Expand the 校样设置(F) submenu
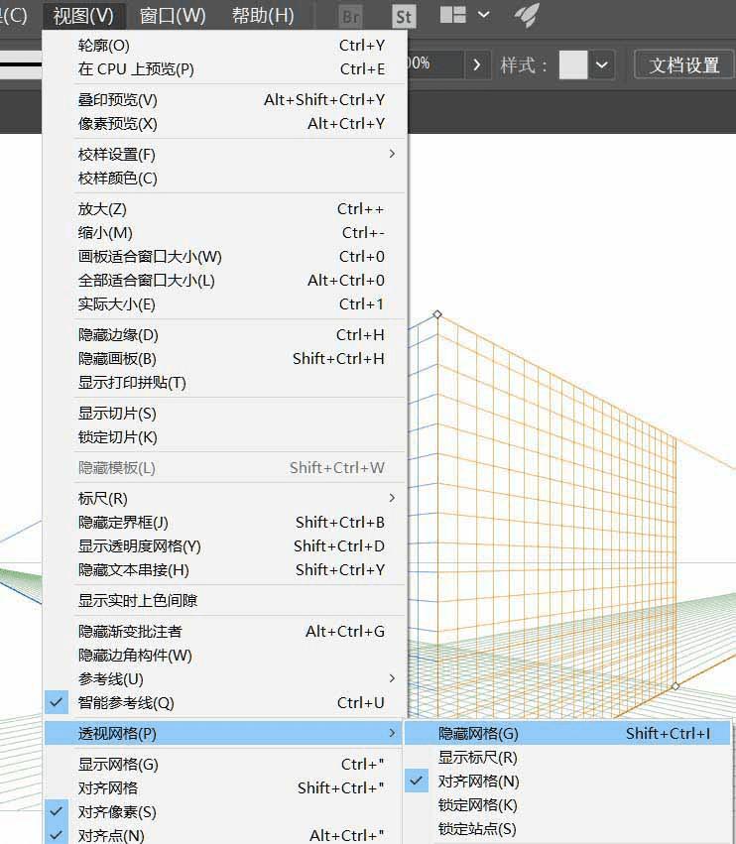 tap(225, 154)
